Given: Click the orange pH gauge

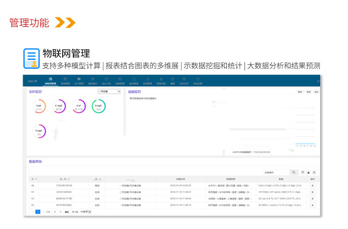Looking at the screenshot, I should pyautogui.click(x=39, y=106).
